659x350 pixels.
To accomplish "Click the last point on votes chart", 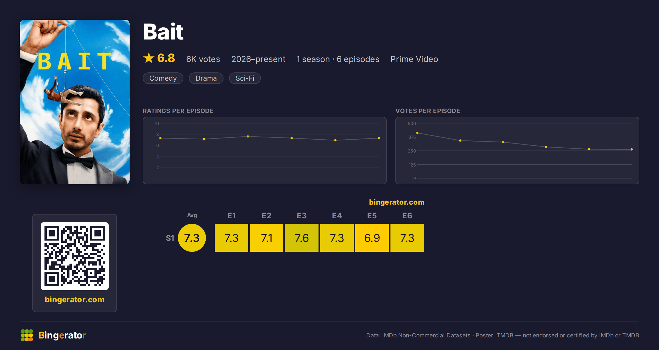I will click(632, 149).
